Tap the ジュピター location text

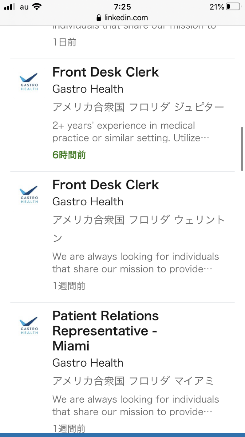[199, 107]
